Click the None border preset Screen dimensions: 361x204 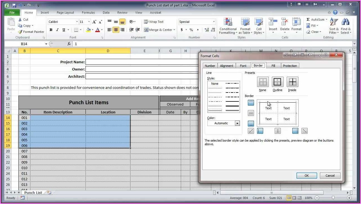(262, 82)
